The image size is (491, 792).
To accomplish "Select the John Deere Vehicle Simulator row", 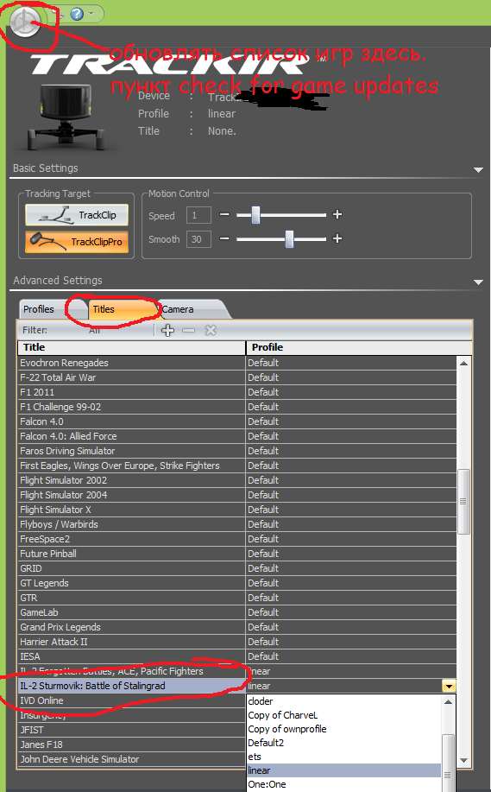I will pos(131,759).
